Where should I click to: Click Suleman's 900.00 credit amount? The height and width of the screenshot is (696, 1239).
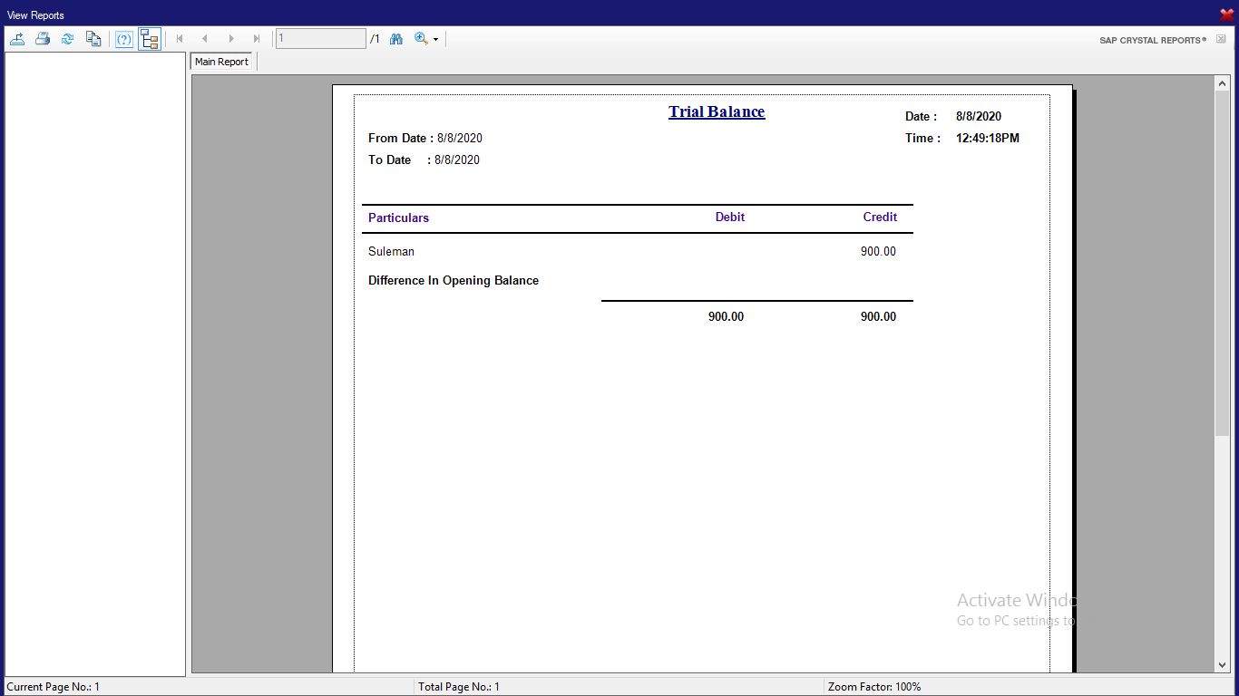tap(878, 252)
